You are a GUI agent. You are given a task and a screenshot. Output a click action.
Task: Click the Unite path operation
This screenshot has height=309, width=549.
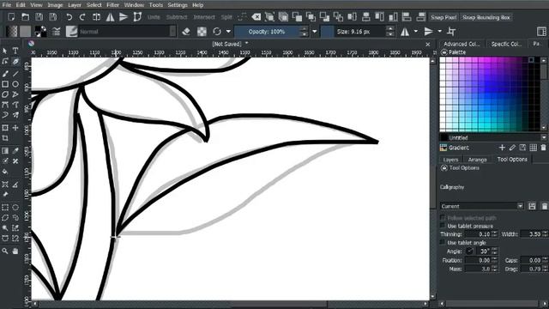pyautogui.click(x=154, y=17)
